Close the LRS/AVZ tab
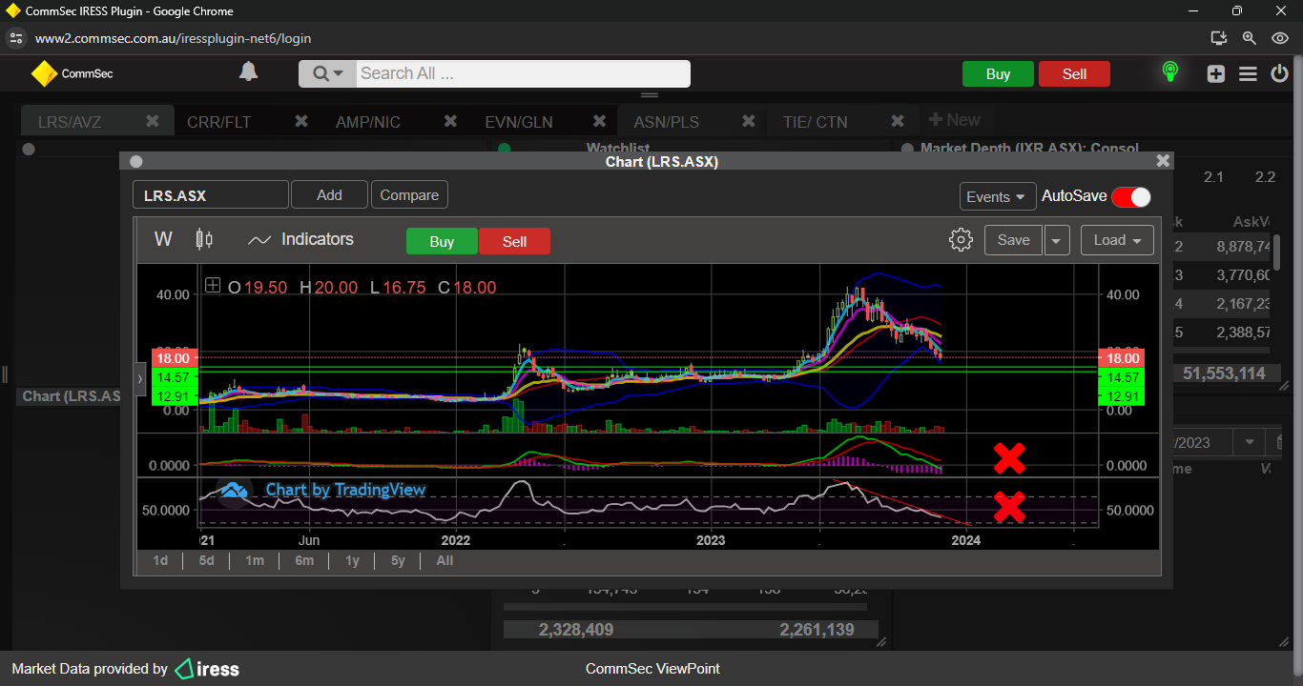 coord(153,121)
